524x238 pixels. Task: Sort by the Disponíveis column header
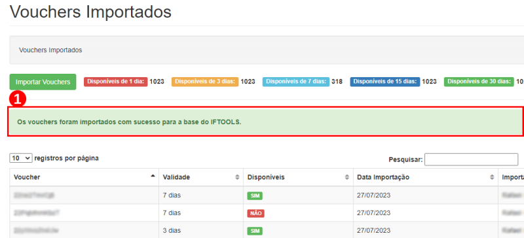tap(299, 177)
